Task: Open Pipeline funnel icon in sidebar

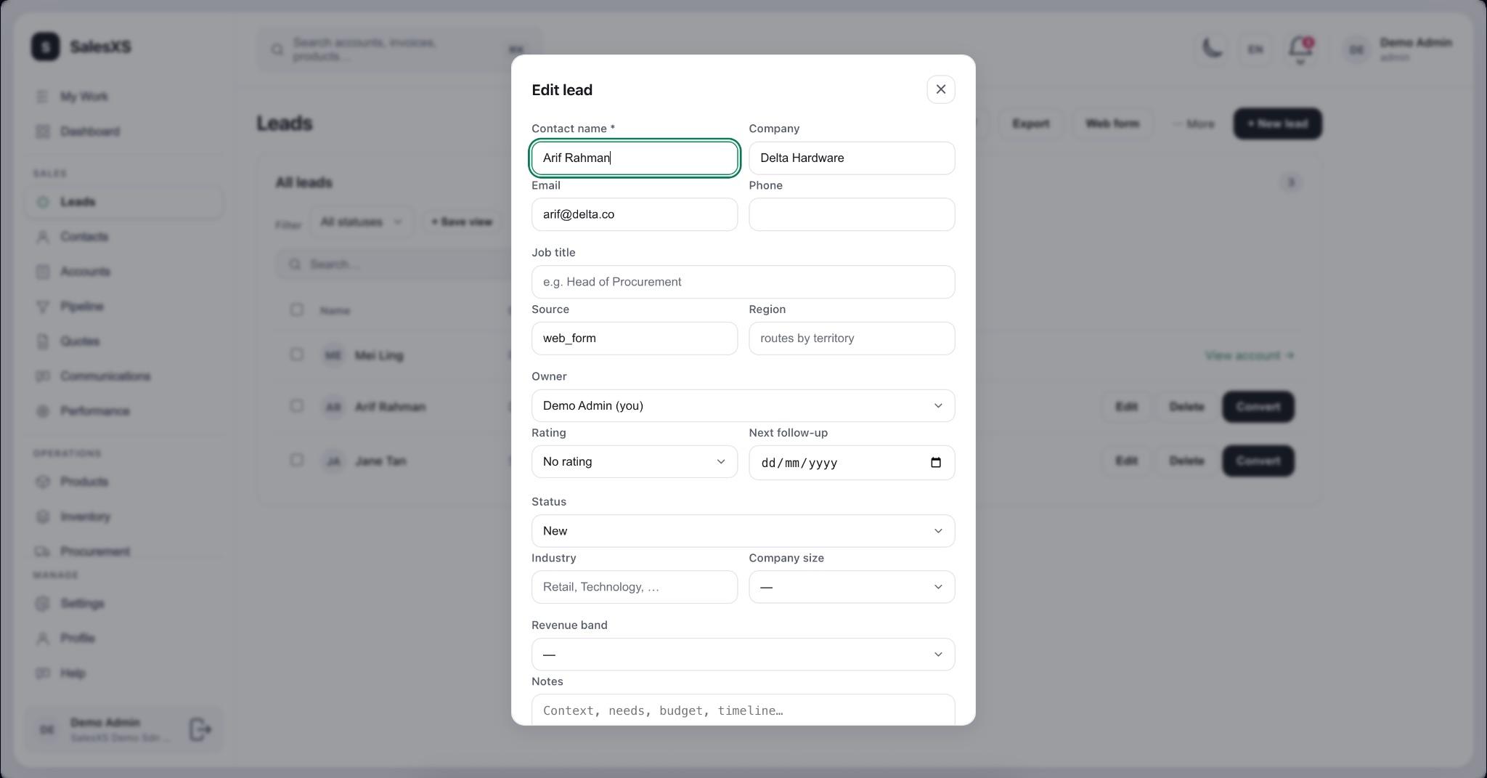Action: 43,307
